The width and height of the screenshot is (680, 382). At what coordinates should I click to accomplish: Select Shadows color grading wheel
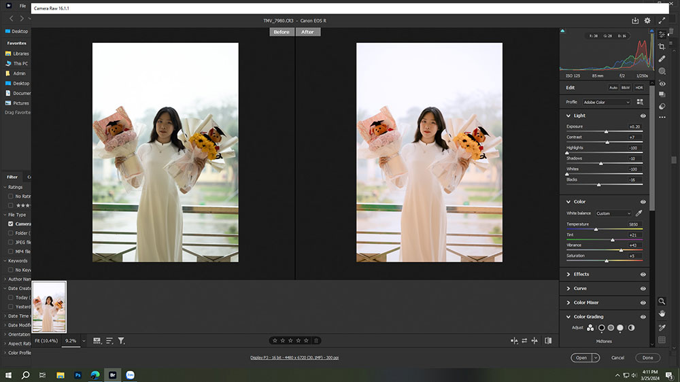click(x=602, y=328)
